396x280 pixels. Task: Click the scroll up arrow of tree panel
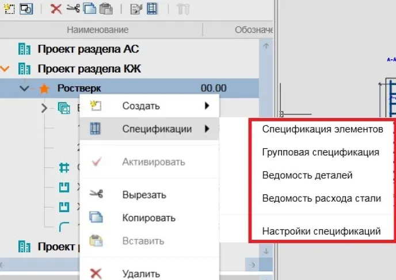(266, 47)
